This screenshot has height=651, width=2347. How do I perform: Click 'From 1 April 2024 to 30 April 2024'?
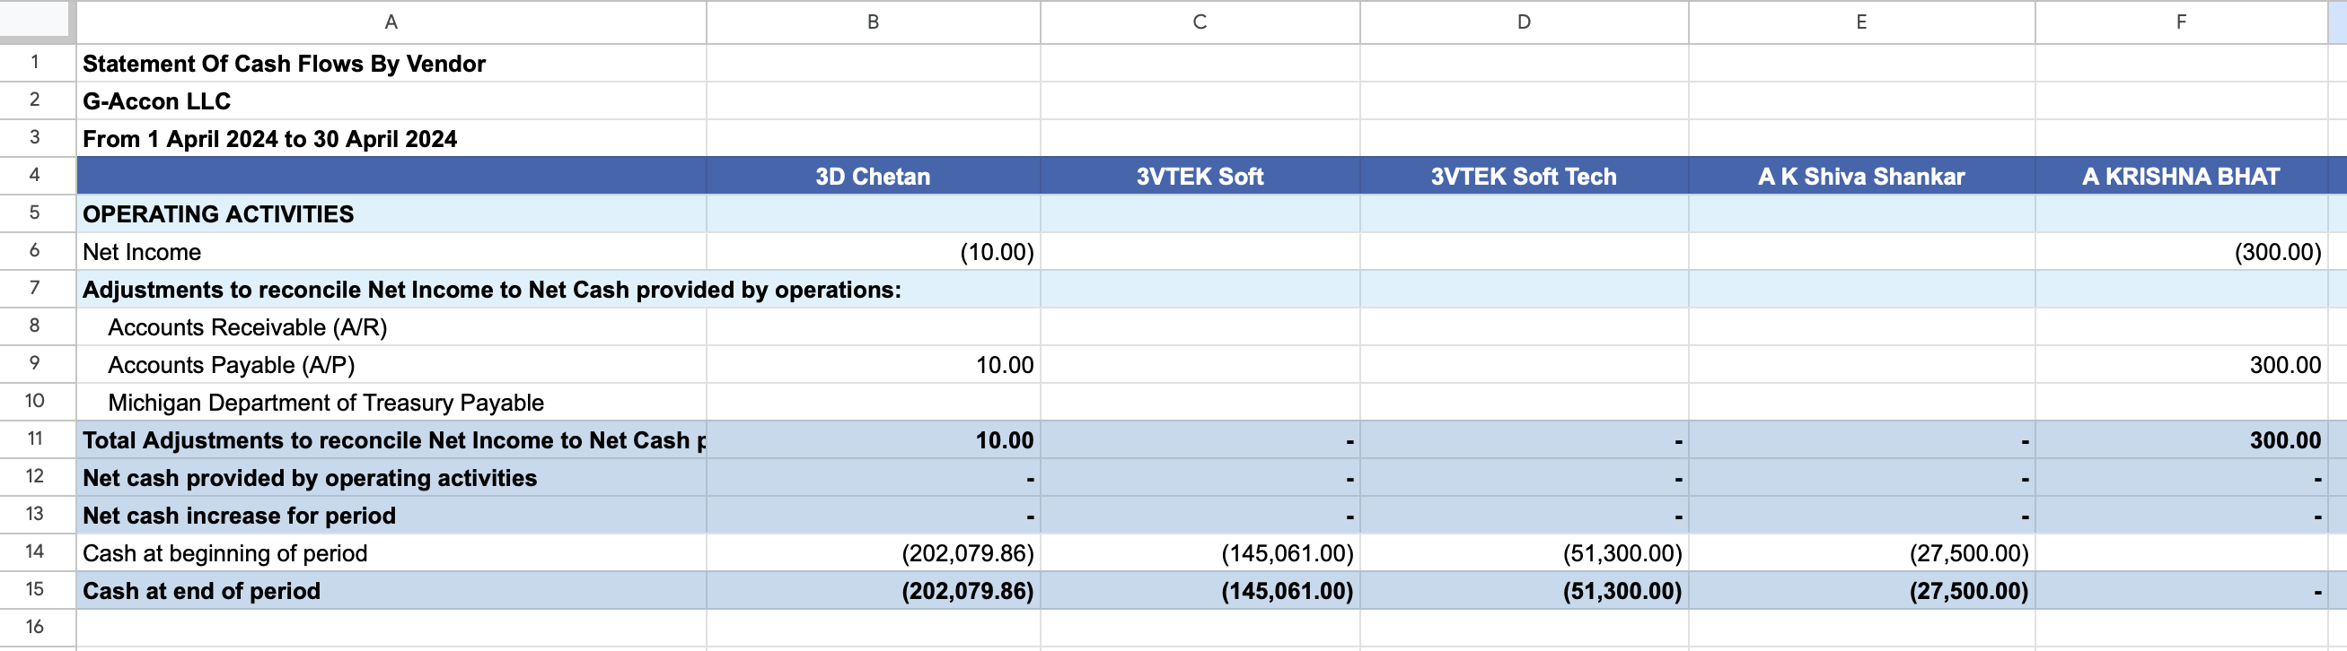coord(391,138)
